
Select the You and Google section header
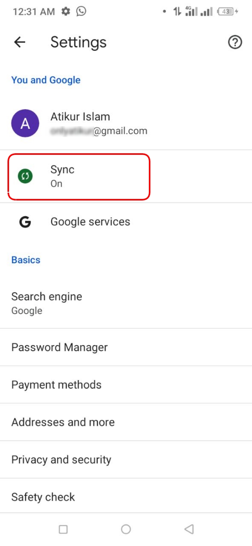point(46,80)
